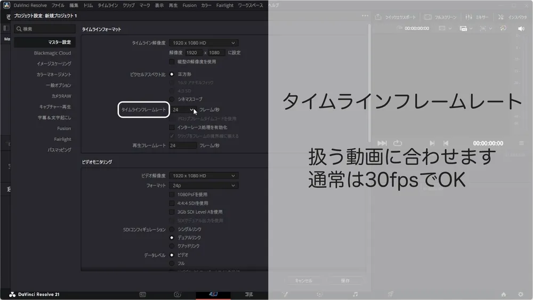Enable インターレース処理を有効化 checkbox
This screenshot has height=300, width=533.
(172, 127)
